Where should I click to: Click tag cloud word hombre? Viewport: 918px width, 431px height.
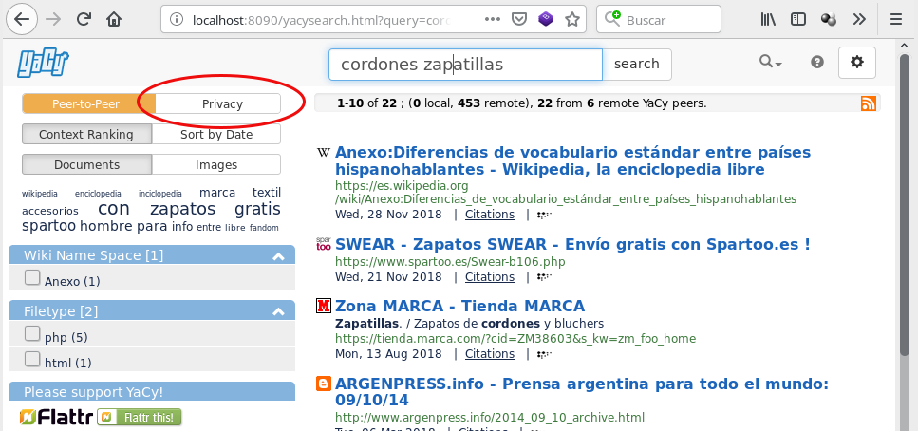click(x=106, y=226)
